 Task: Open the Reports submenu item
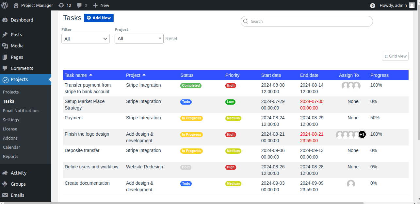(10, 156)
